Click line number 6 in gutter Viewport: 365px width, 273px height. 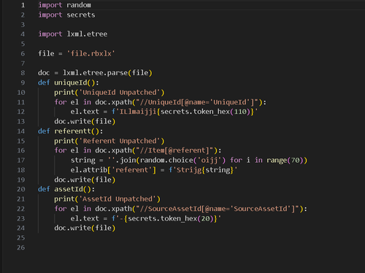(x=23, y=53)
